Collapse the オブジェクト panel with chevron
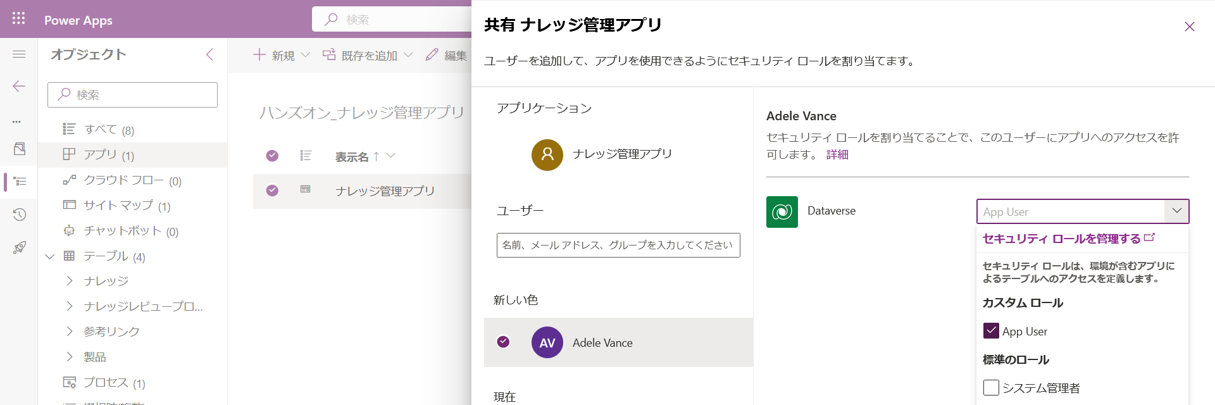 click(209, 54)
